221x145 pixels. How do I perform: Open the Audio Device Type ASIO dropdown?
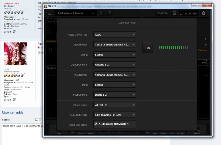pos(115,35)
